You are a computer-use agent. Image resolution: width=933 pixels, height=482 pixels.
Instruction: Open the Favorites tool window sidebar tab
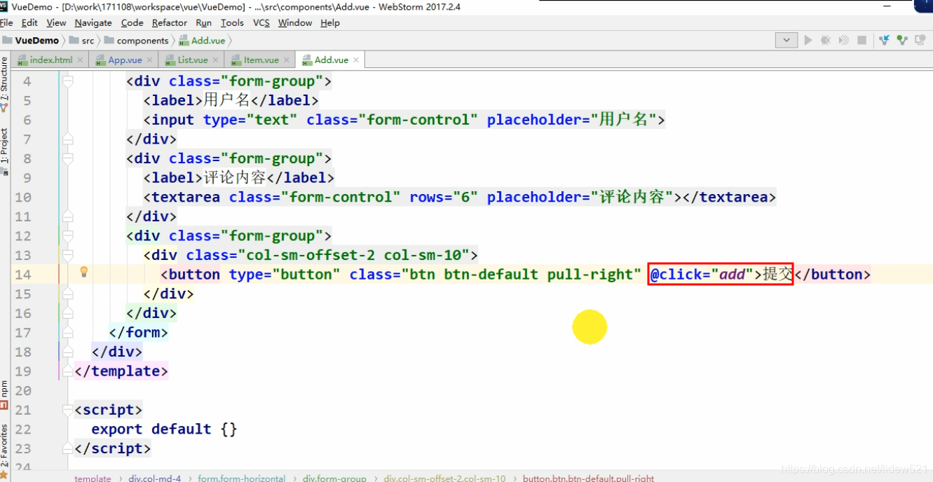(x=4, y=450)
